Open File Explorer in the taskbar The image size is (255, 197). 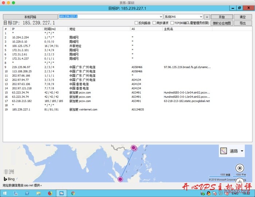click(39, 193)
